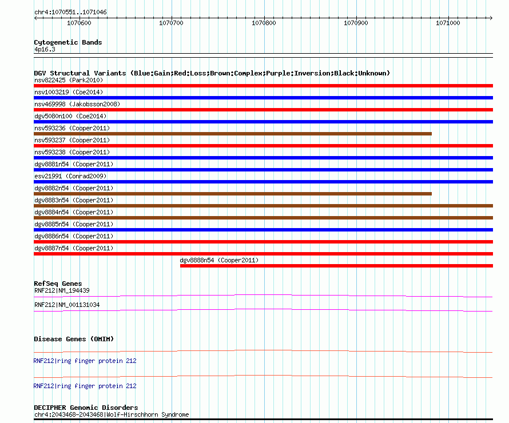Click the chr4:1070551..1071046 region label
The height and width of the screenshot is (423, 509).
[x=70, y=13]
